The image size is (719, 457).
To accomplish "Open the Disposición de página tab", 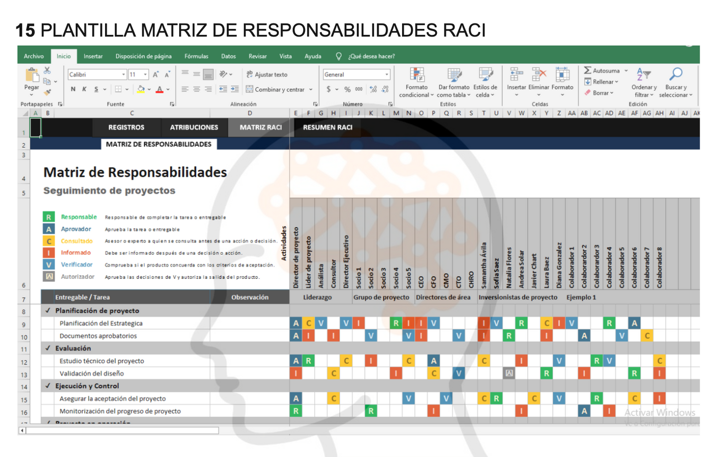I will pos(143,56).
